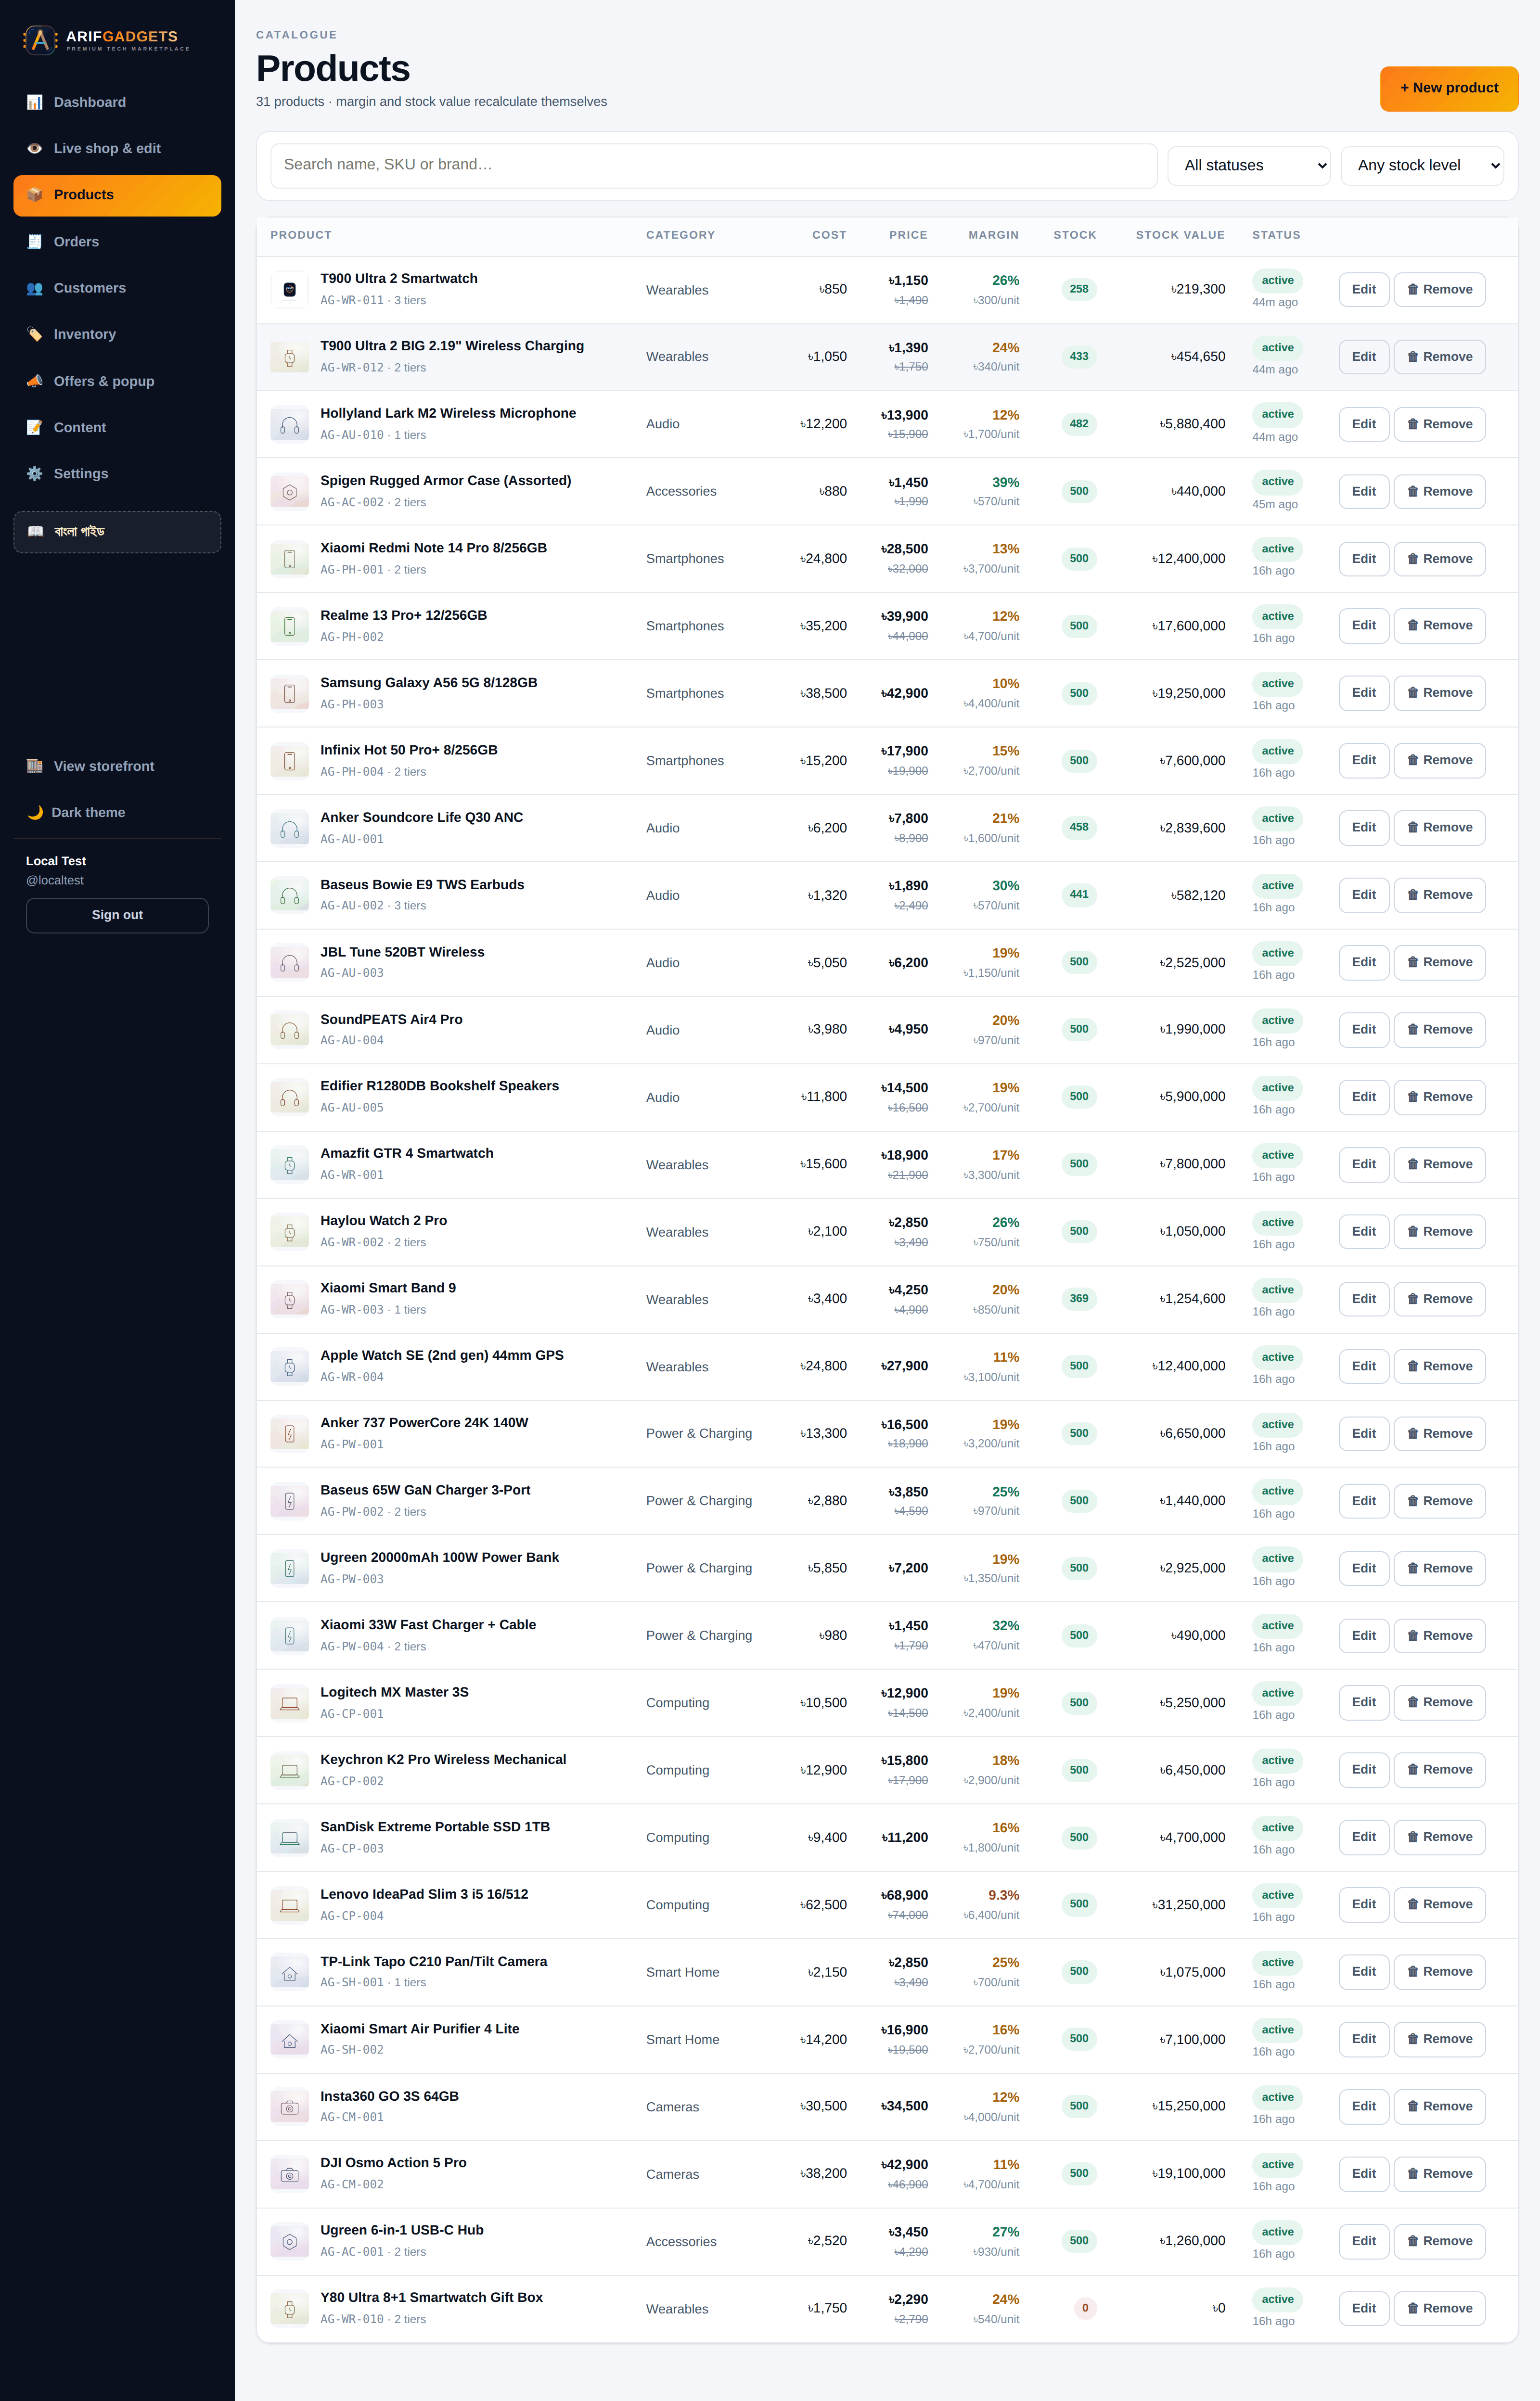
Task: Open Dashboard from the sidebar
Action: 117,102
